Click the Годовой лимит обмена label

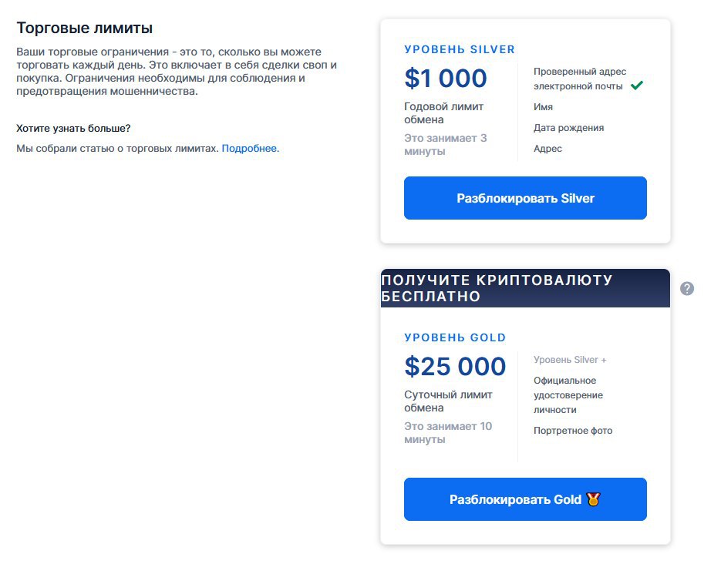click(443, 113)
